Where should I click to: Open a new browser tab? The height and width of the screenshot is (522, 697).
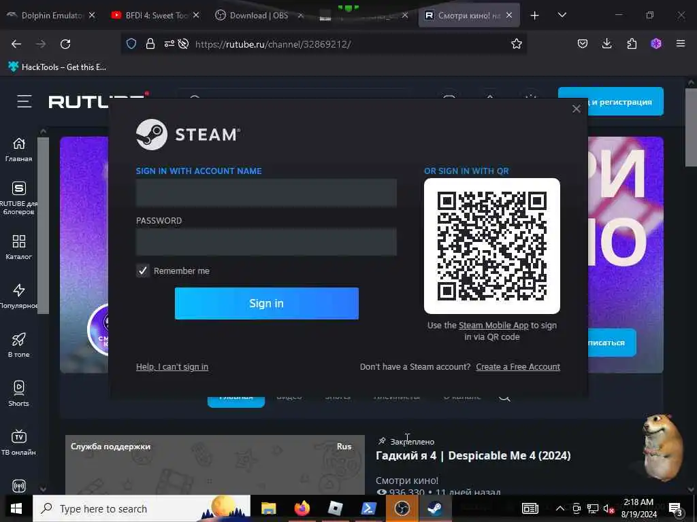click(x=535, y=16)
